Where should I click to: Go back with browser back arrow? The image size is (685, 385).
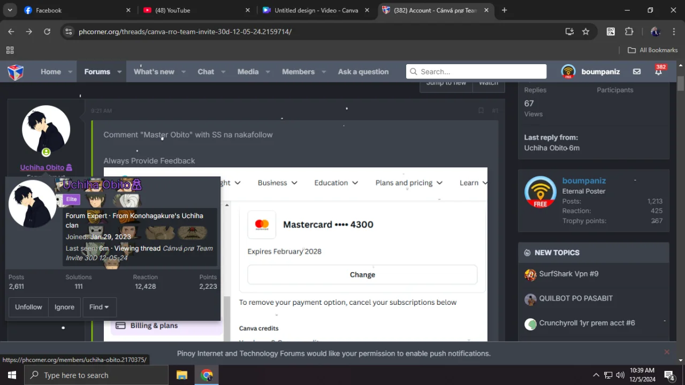[11, 32]
